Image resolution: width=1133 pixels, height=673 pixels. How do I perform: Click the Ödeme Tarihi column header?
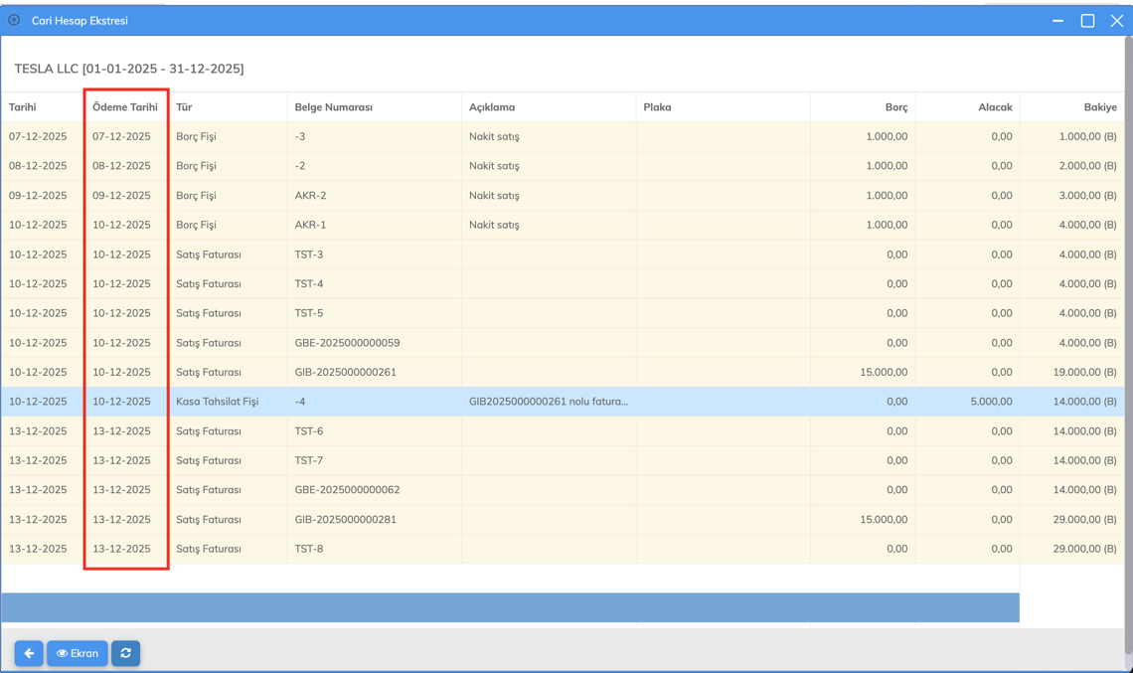pyautogui.click(x=124, y=107)
